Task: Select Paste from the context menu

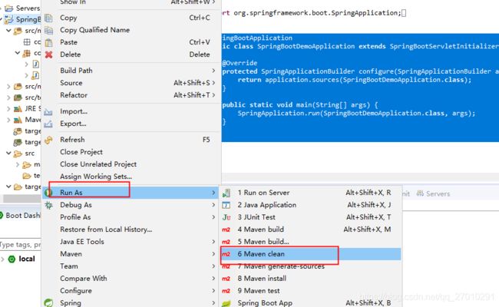Action: pyautogui.click(x=131, y=42)
